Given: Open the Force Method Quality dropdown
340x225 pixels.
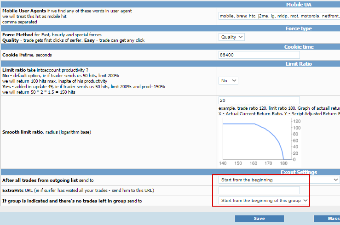Looking at the screenshot, I should (x=231, y=37).
